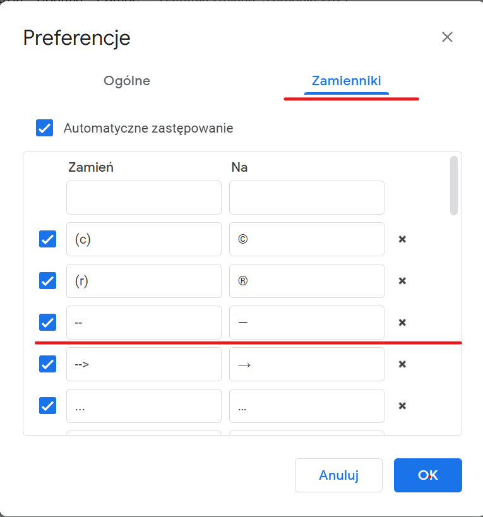Switch to the Ogólne tab
Viewport: 483px width, 517px height.
(x=126, y=81)
